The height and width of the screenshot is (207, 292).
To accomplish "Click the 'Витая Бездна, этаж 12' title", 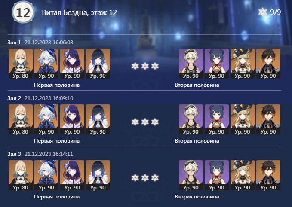I will (x=79, y=12).
